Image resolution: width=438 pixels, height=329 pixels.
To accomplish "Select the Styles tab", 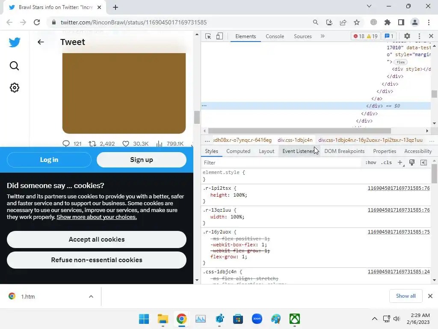I will tap(211, 151).
